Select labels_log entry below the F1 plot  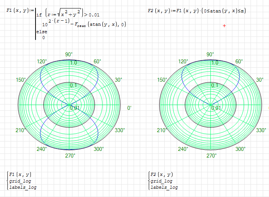[23, 187]
